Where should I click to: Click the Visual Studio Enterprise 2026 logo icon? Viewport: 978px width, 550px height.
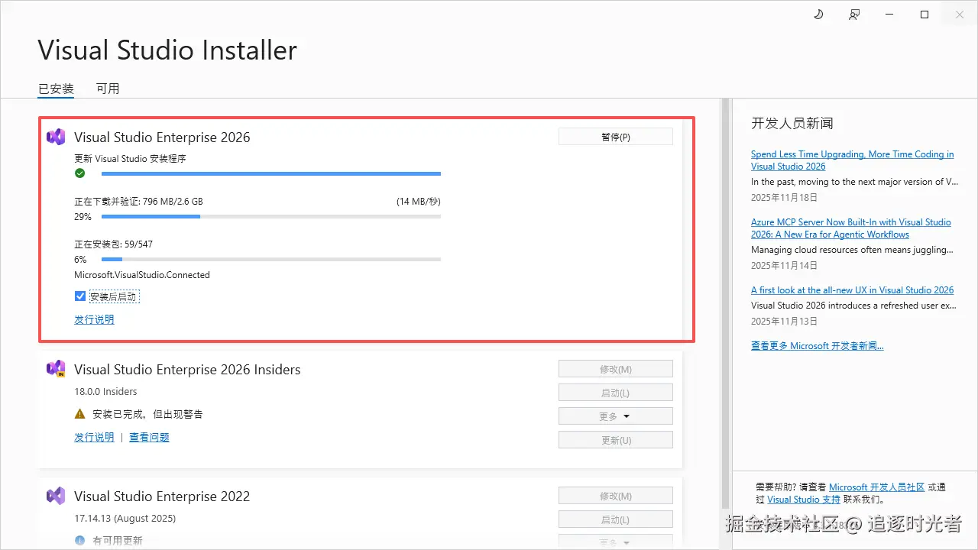[56, 137]
